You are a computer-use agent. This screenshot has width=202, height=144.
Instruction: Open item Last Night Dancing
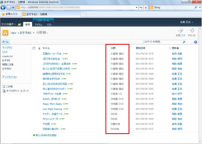tap(52, 109)
